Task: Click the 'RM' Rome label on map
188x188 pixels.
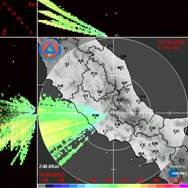Action: pos(96,115)
